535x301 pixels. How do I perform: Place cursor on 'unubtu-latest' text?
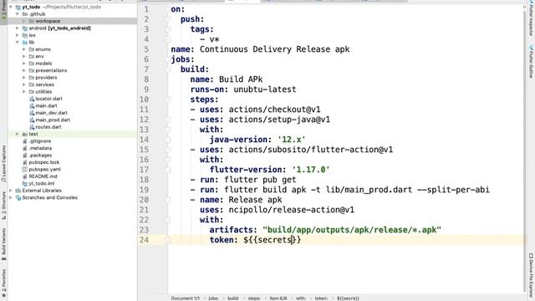coord(265,89)
